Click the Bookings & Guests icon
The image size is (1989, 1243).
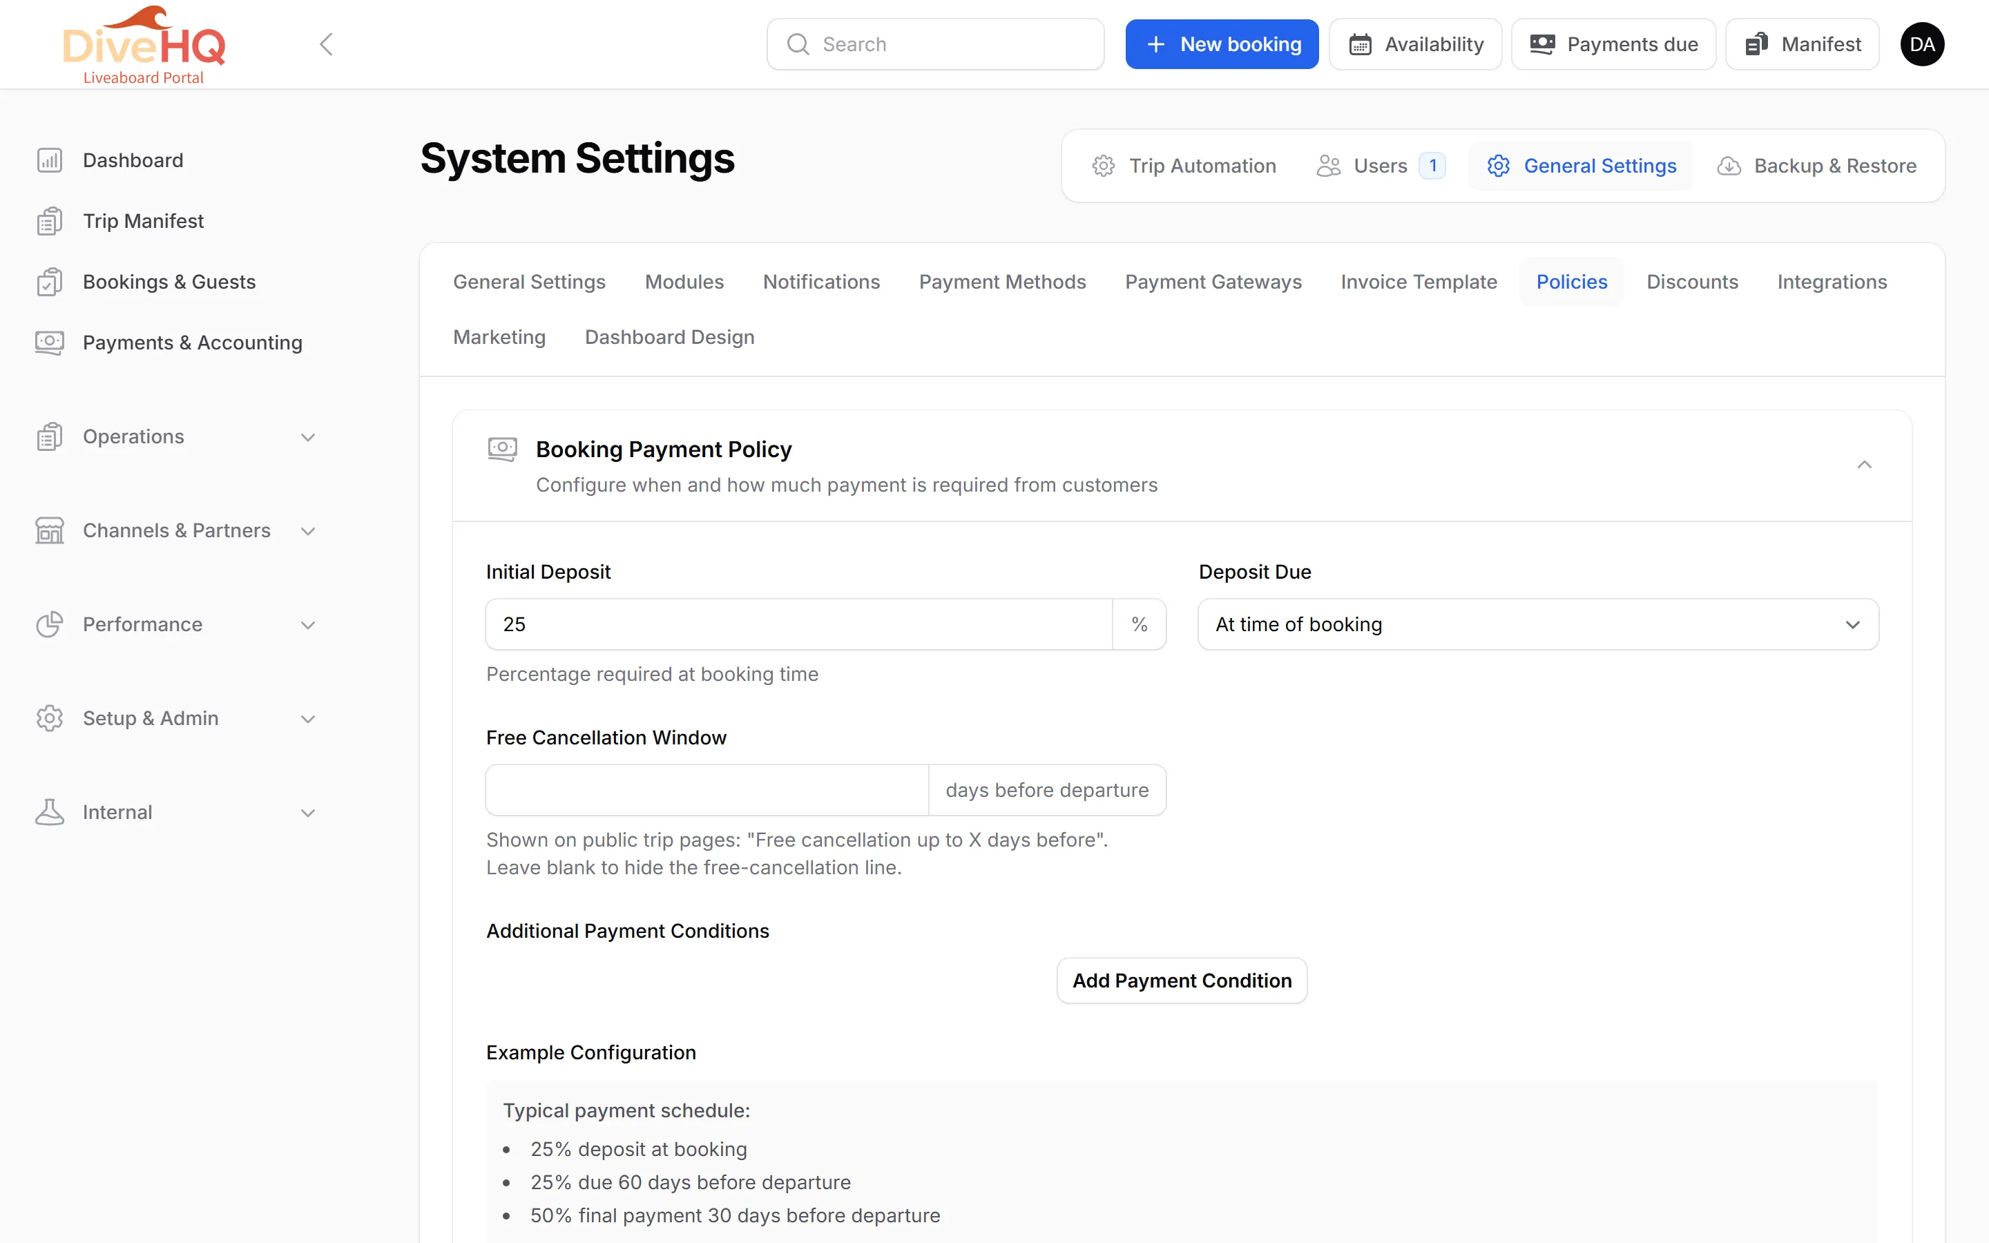49,282
